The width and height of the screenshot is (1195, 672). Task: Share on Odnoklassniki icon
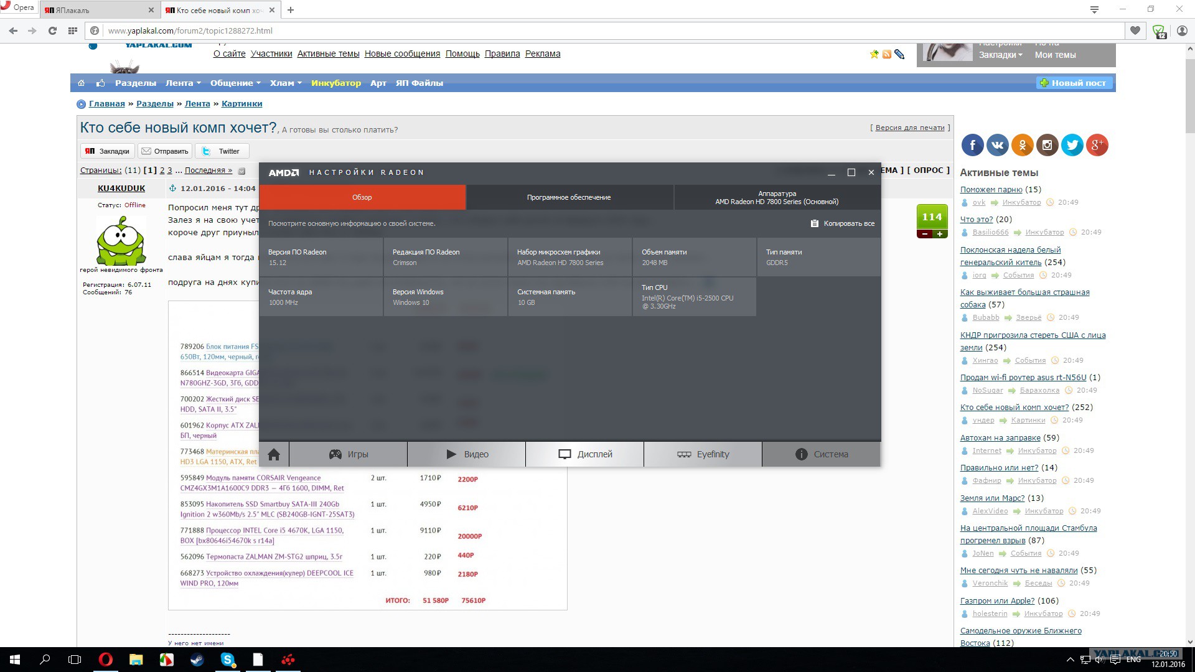[x=1023, y=145]
